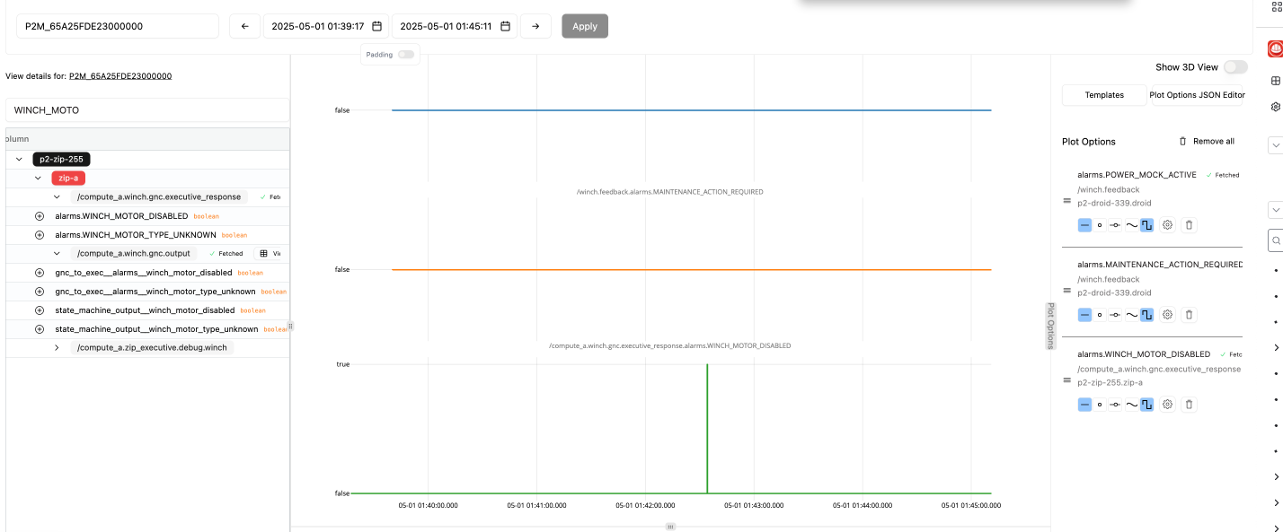1283x532 pixels.
Task: Delete the POWER_MOCK_ACTIVE plot with trash icon
Action: (1189, 225)
